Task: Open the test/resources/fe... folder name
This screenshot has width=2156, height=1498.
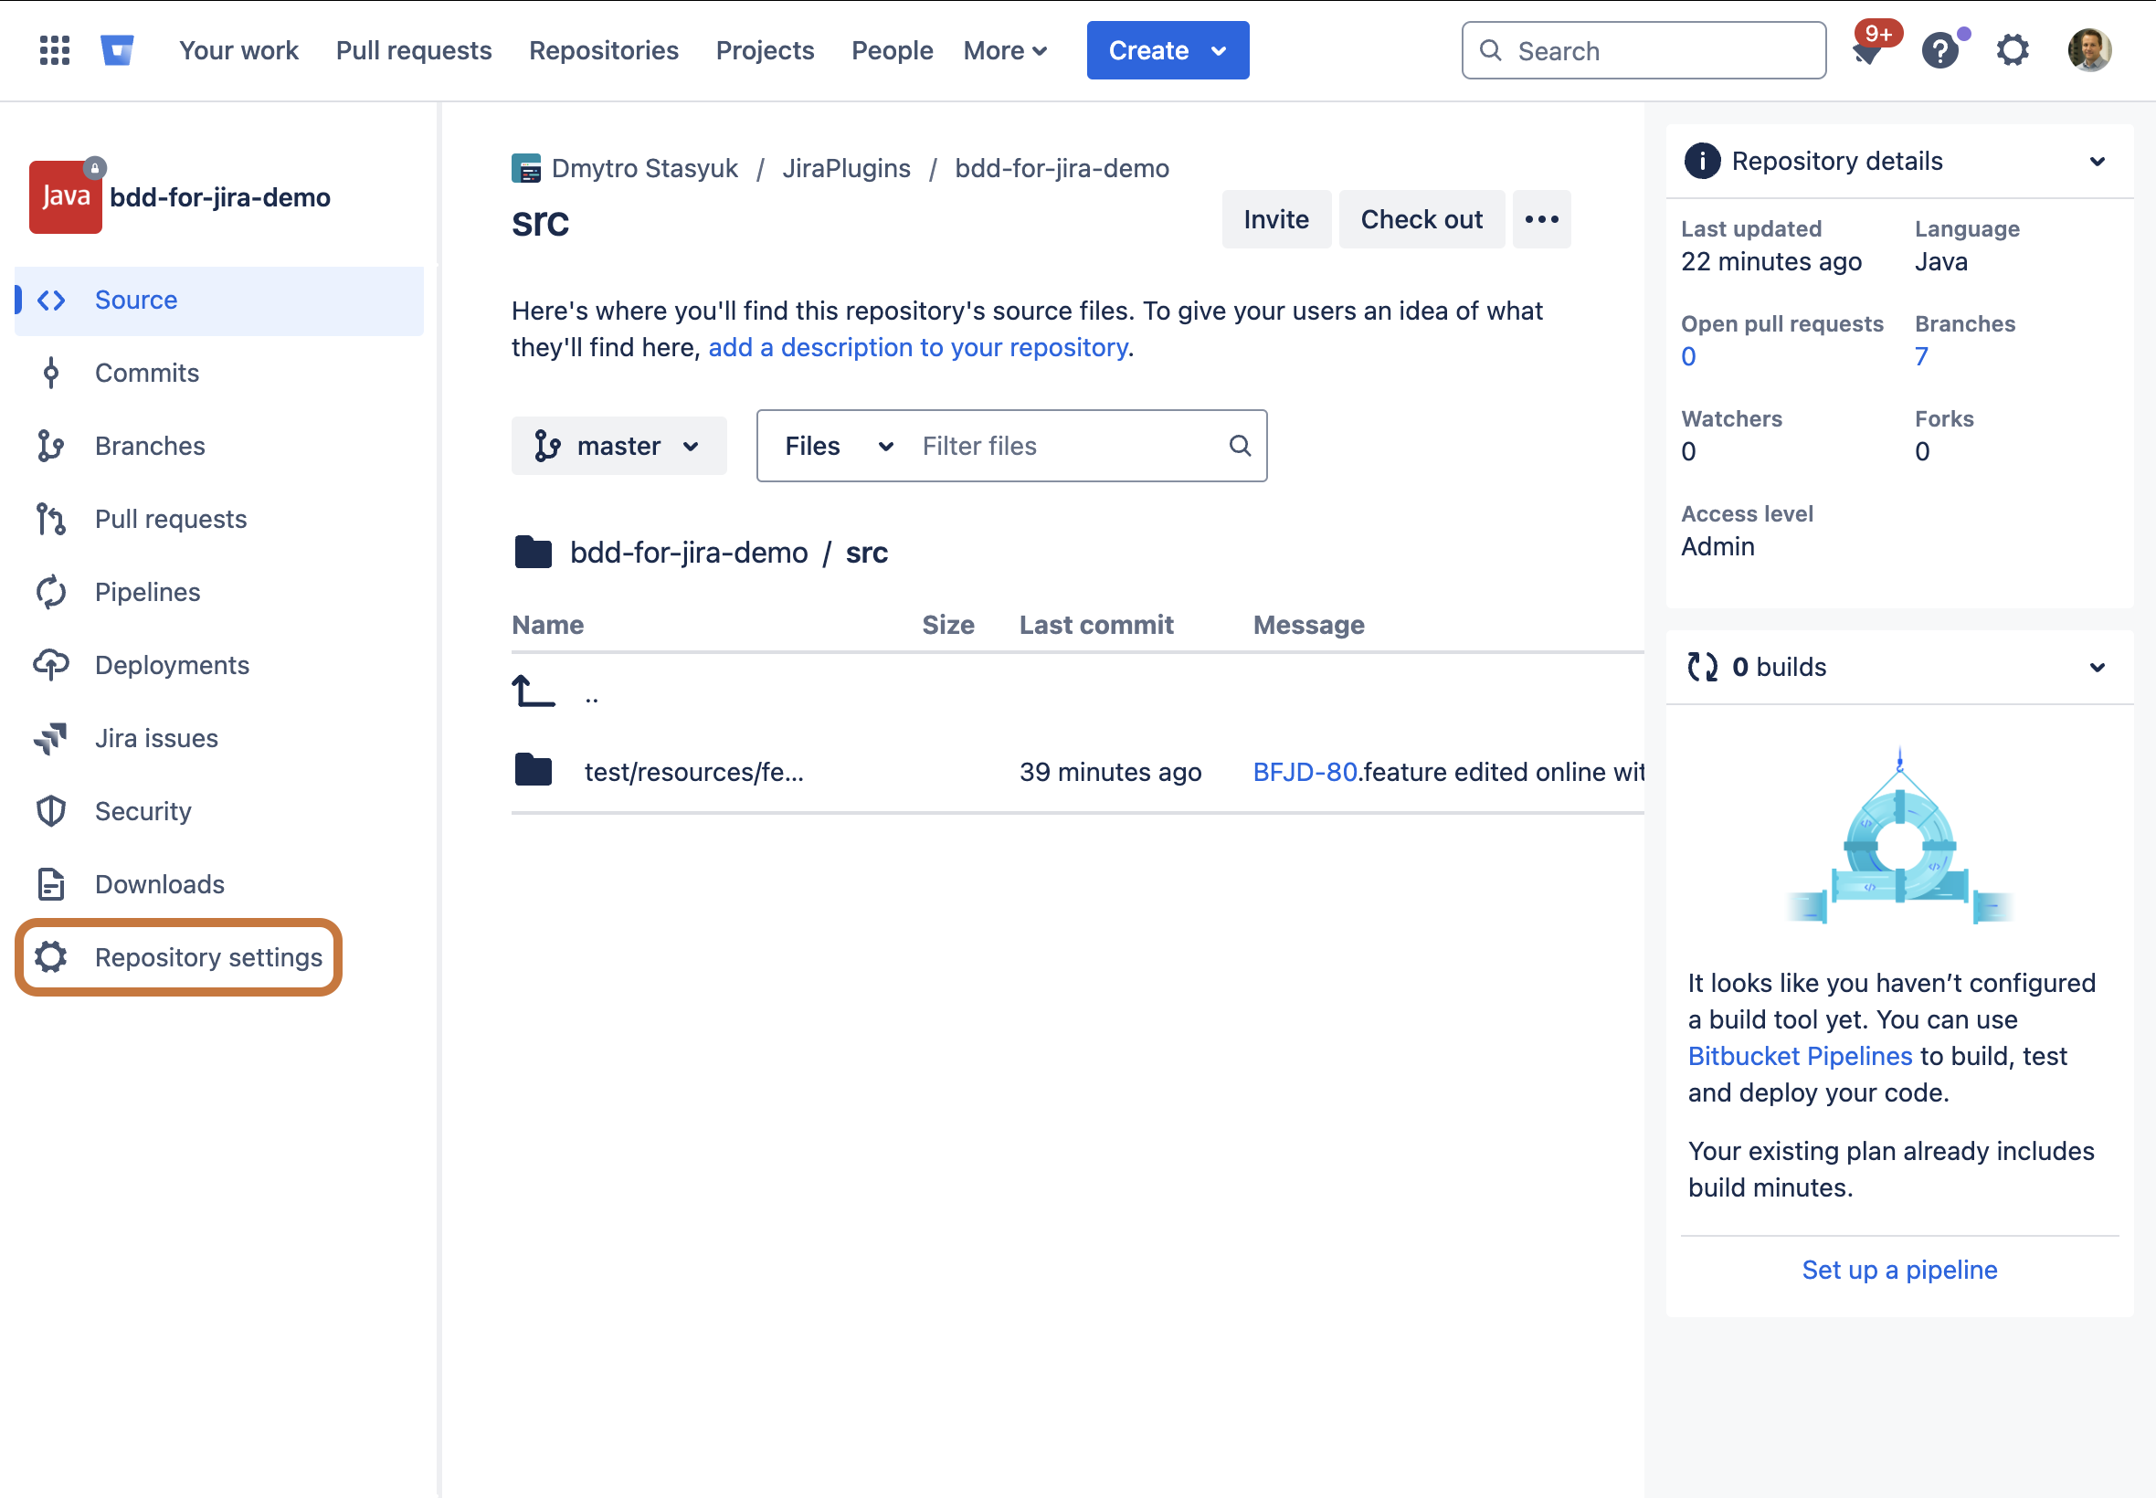Action: pyautogui.click(x=693, y=772)
